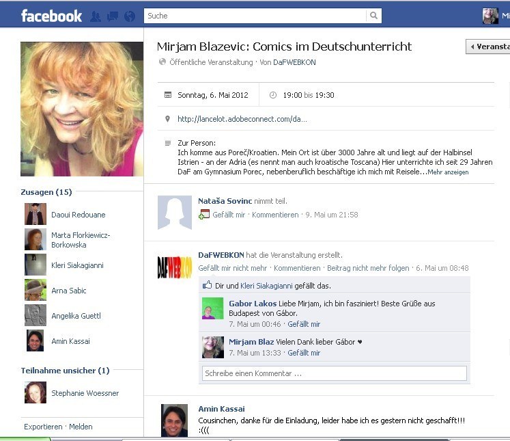Viewport: 510px width, 441px height.
Task: Click the Facebook logo in the header
Action: tap(51, 16)
